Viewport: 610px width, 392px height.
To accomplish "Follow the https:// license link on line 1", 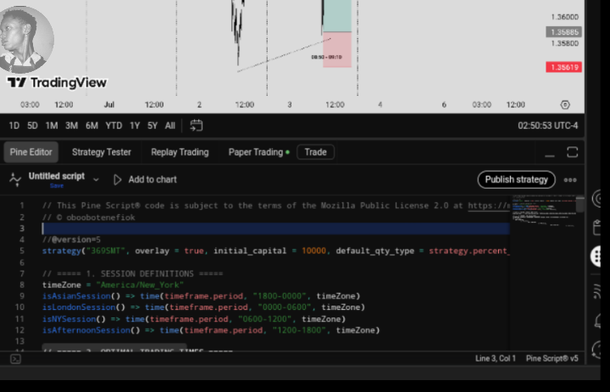I will (489, 206).
